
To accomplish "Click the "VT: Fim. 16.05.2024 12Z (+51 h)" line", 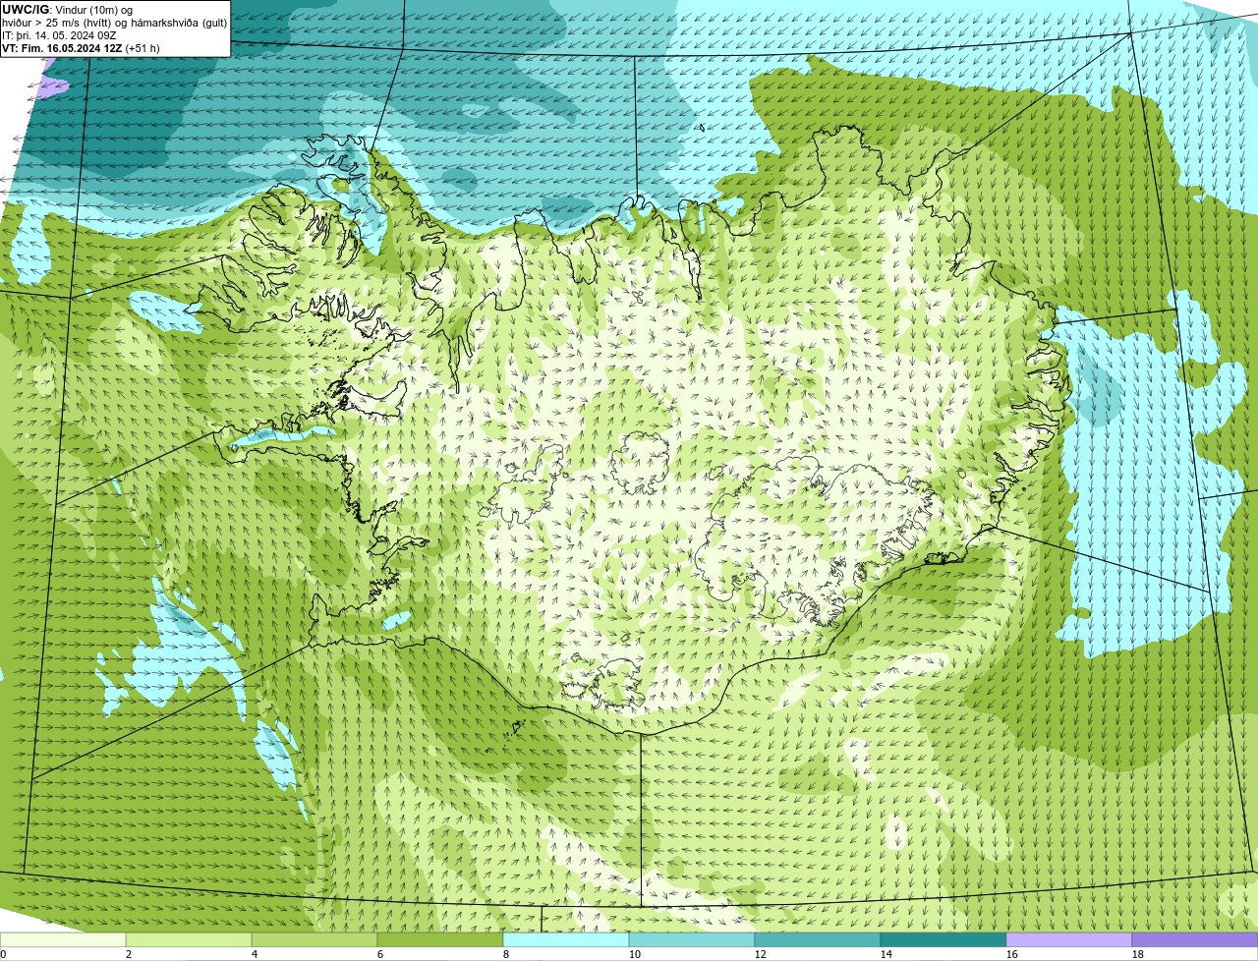I will click(81, 48).
